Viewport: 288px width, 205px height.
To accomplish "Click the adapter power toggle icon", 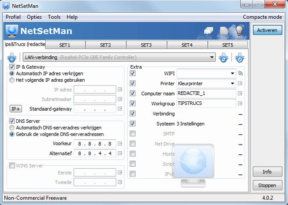I will point(240,58).
